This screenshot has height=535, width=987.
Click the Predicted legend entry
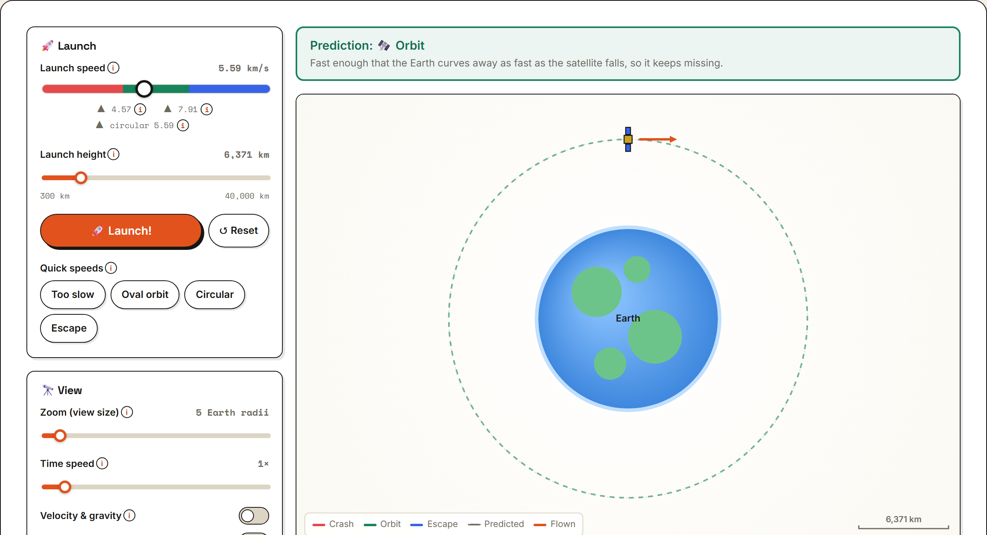[496, 524]
